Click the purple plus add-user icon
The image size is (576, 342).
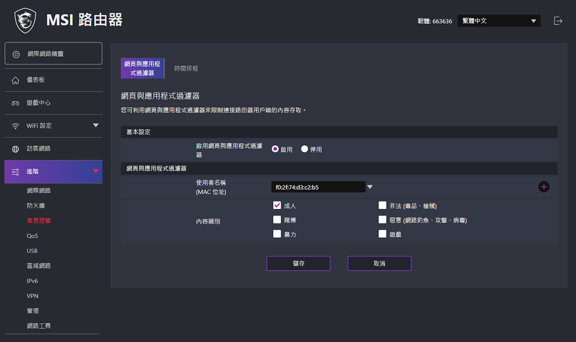point(544,187)
